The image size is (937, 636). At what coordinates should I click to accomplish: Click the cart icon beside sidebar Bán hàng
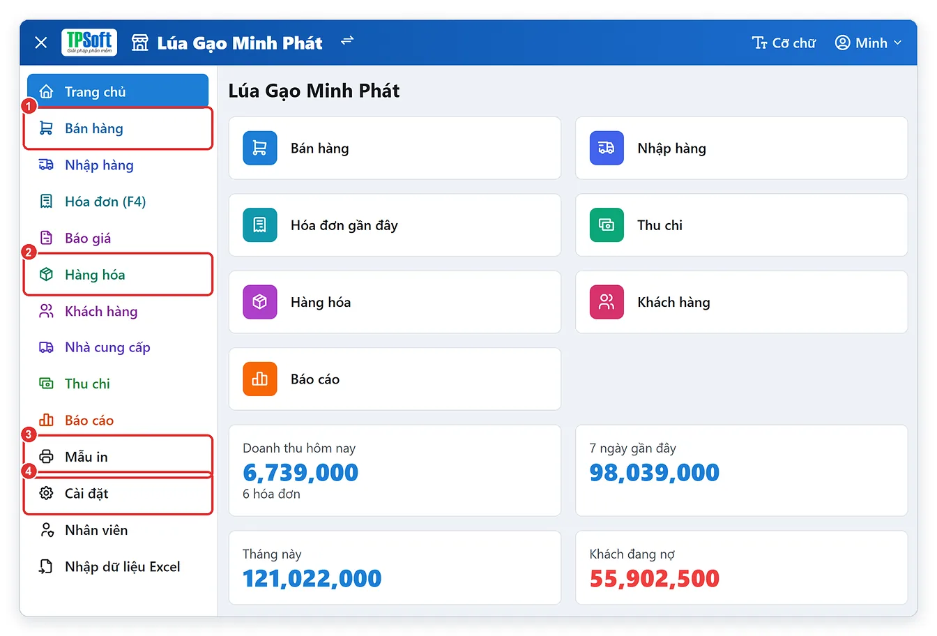coord(46,128)
